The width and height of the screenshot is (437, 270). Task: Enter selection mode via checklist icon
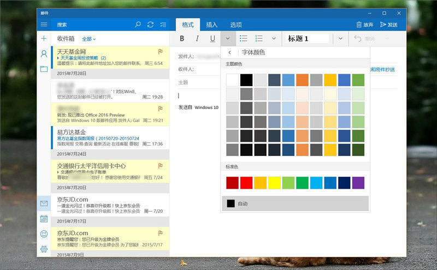point(163,25)
